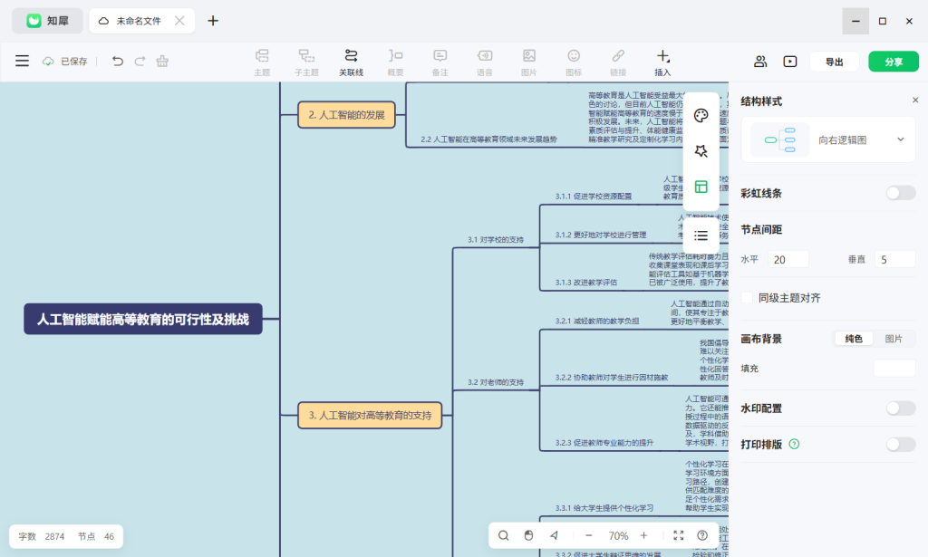Open the structure type dropdown (向右逻辑图)
The width and height of the screenshot is (928, 557).
828,140
